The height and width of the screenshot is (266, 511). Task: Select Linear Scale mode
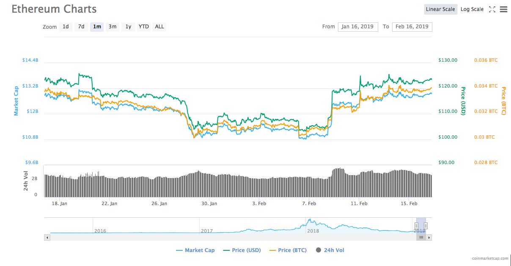click(x=440, y=9)
